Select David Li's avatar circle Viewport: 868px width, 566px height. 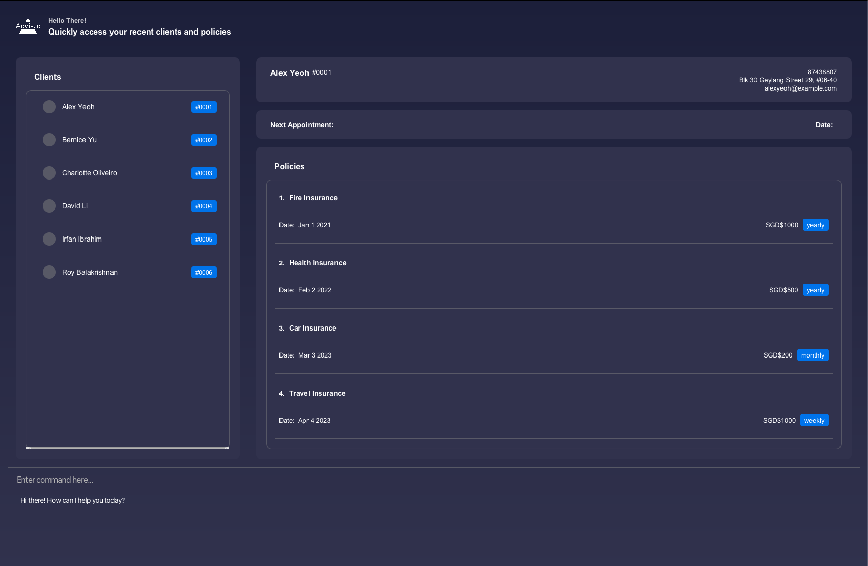pyautogui.click(x=49, y=206)
